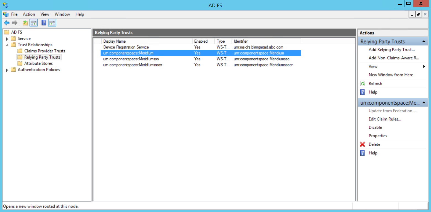Click the Trust Relationships folder icon
This screenshot has height=212, width=431.
point(13,45)
